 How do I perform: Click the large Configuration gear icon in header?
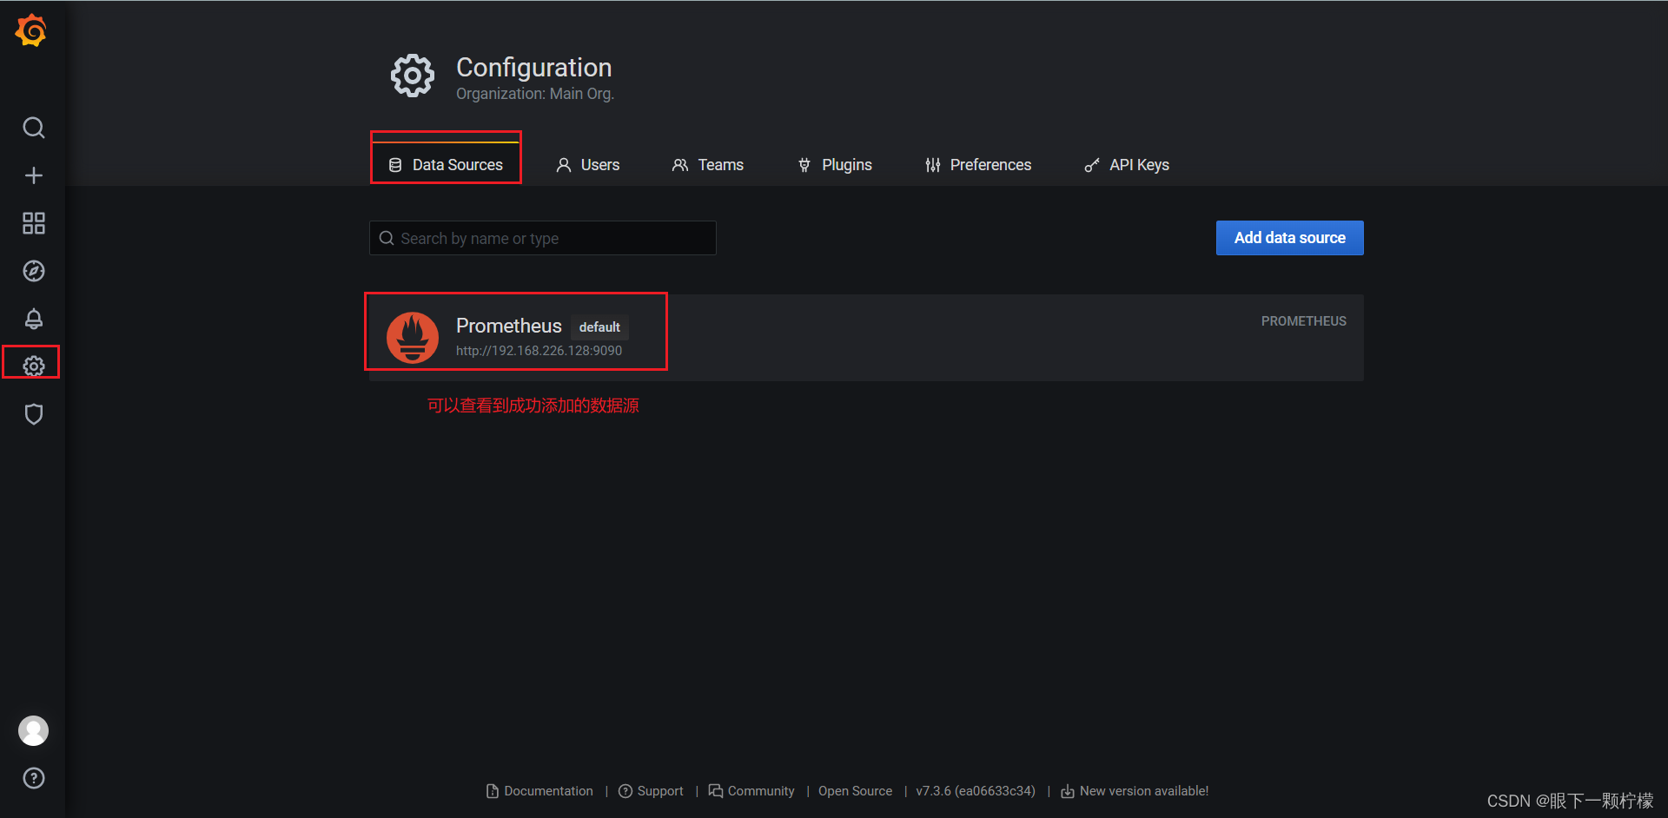[413, 76]
